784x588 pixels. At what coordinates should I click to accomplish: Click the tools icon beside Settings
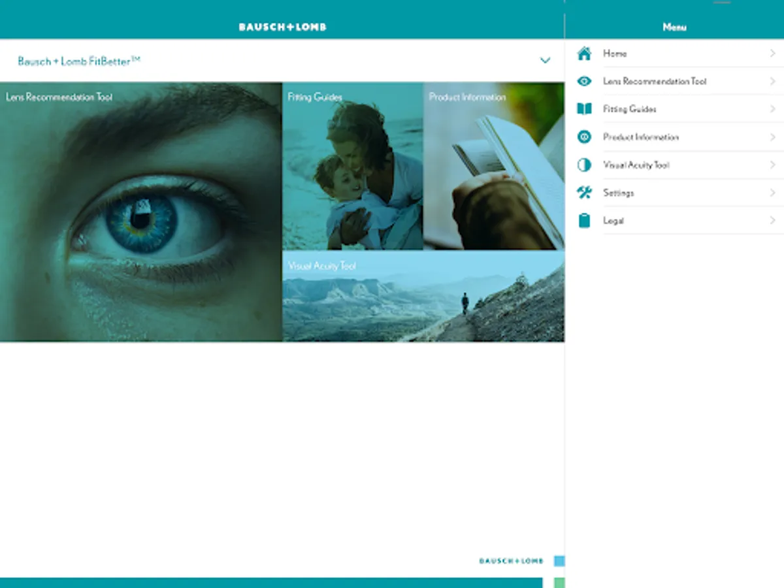tap(584, 193)
